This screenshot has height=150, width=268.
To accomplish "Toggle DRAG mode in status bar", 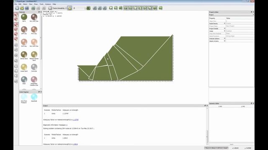I will (x=214, y=148).
